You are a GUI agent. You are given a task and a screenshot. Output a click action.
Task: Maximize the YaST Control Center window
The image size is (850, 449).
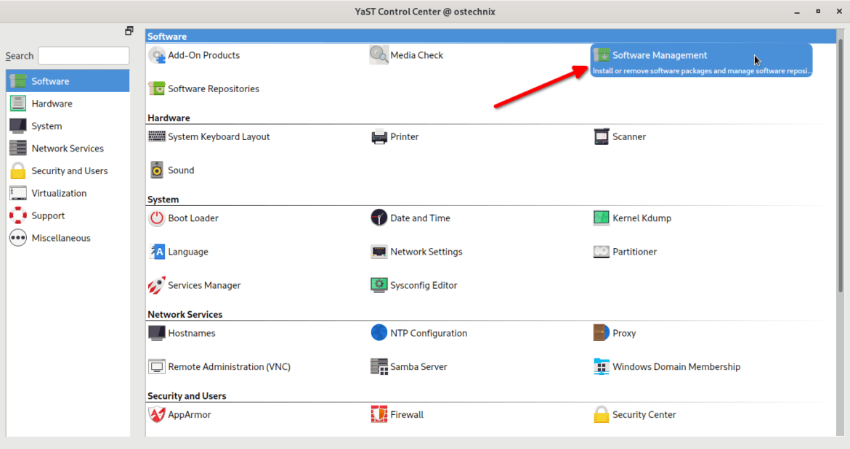coord(818,12)
